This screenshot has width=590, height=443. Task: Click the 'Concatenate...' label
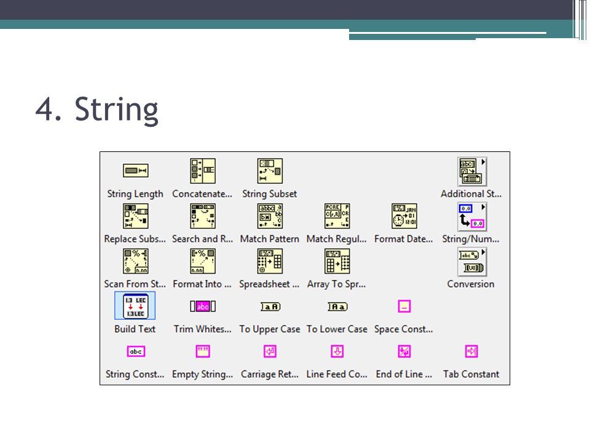pyautogui.click(x=202, y=194)
